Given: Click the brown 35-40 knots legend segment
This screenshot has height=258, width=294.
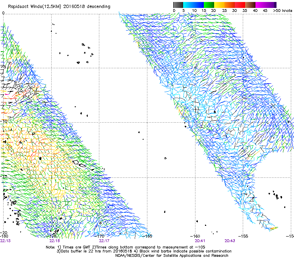Looking at the screenshot, I should 250,5.
